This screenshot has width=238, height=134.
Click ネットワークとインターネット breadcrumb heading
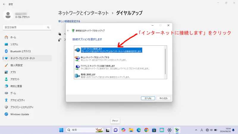click(83, 13)
